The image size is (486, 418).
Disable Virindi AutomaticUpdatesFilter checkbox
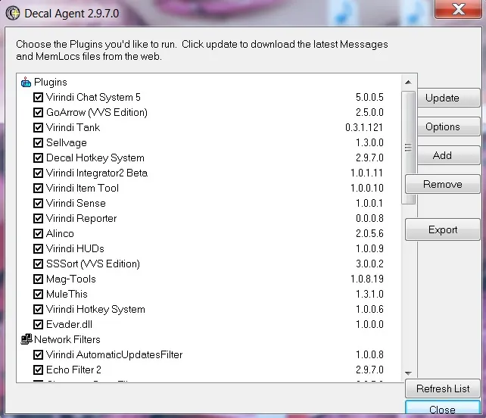(39, 354)
